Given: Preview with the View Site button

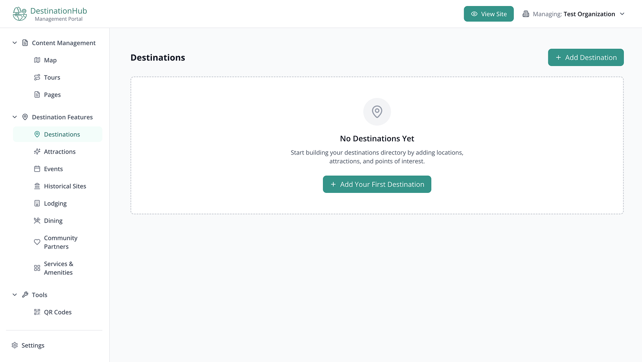Looking at the screenshot, I should pos(489,14).
